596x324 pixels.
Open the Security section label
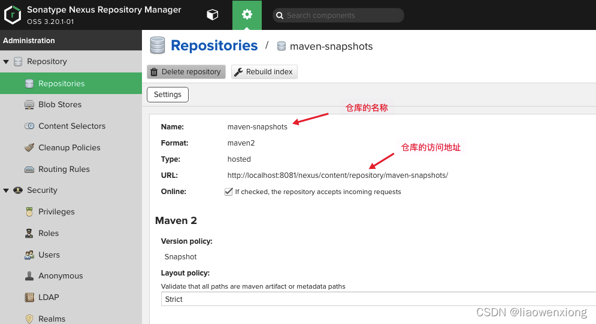[42, 190]
